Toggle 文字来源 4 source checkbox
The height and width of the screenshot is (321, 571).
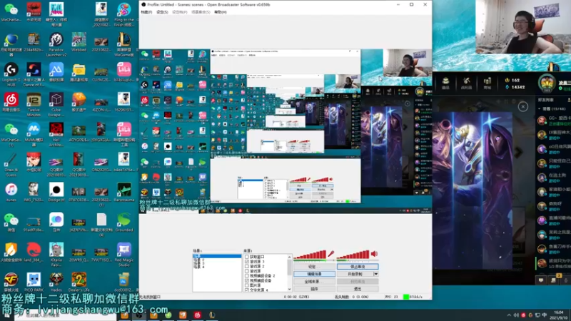pyautogui.click(x=246, y=290)
